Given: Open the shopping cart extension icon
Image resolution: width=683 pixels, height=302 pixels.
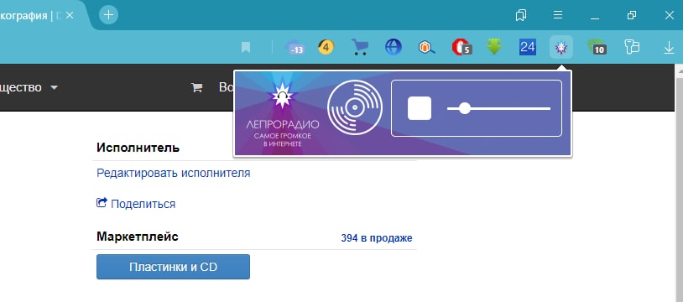Looking at the screenshot, I should 360,47.
